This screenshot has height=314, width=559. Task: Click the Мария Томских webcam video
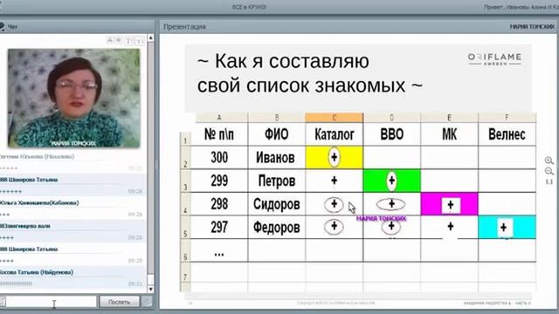click(x=73, y=99)
